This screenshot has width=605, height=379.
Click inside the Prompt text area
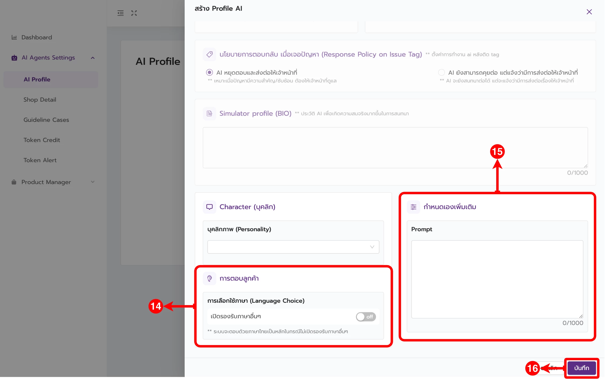(497, 279)
